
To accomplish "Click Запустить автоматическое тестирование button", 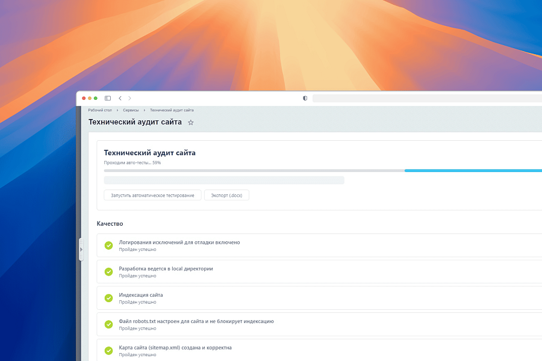I will [152, 195].
